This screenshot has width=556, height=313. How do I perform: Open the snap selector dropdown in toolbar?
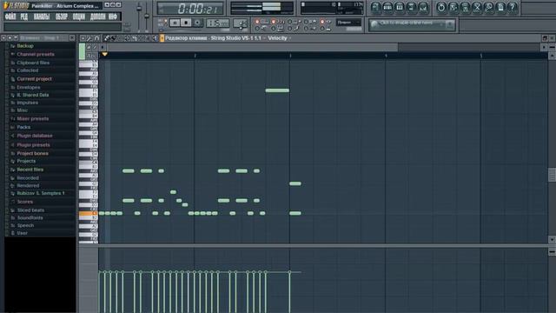348,23
